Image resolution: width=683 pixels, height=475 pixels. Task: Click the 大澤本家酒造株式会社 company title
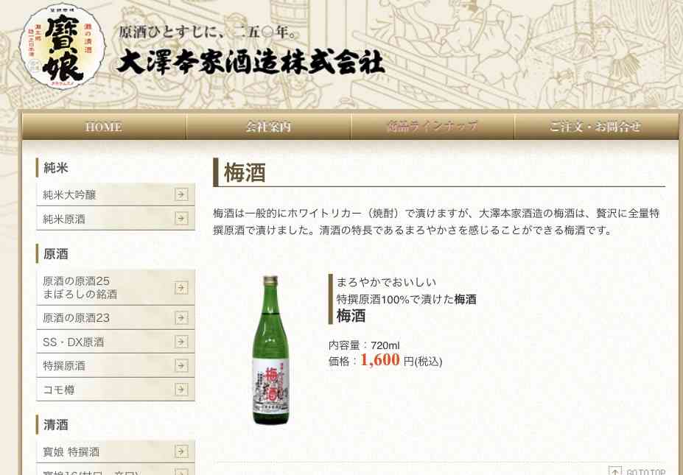point(251,63)
